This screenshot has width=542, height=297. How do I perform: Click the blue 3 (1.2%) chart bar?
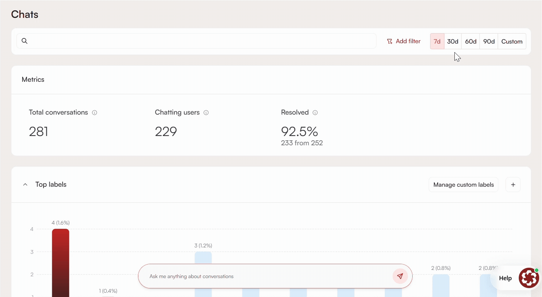point(203,258)
